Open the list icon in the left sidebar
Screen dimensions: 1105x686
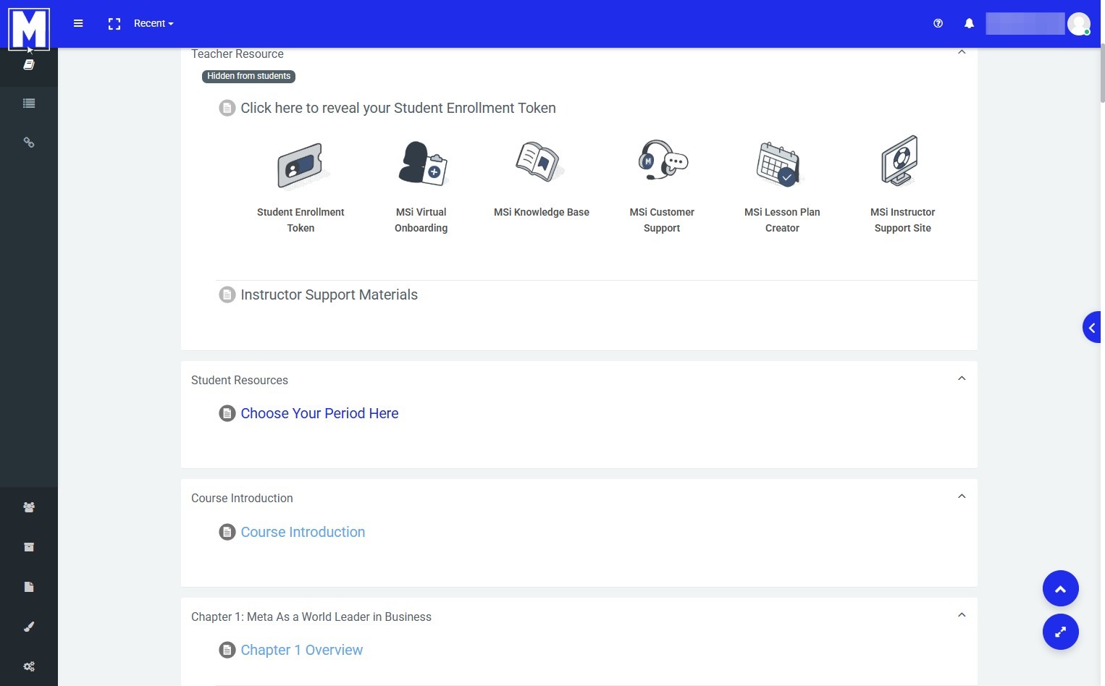tap(29, 103)
